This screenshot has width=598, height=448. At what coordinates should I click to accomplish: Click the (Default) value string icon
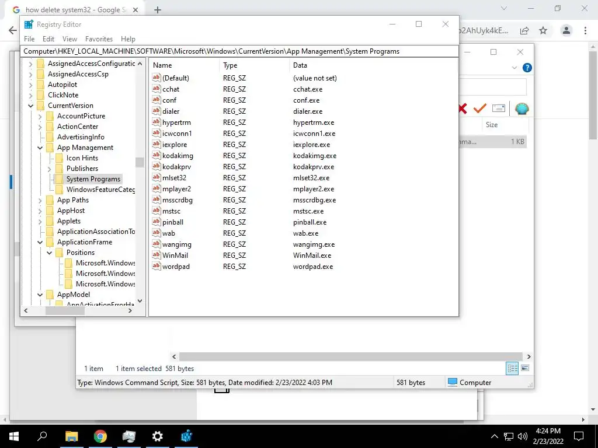157,78
